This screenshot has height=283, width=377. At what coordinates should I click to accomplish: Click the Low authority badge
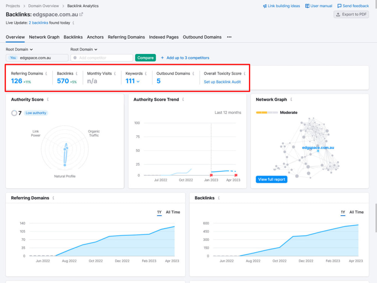36,113
